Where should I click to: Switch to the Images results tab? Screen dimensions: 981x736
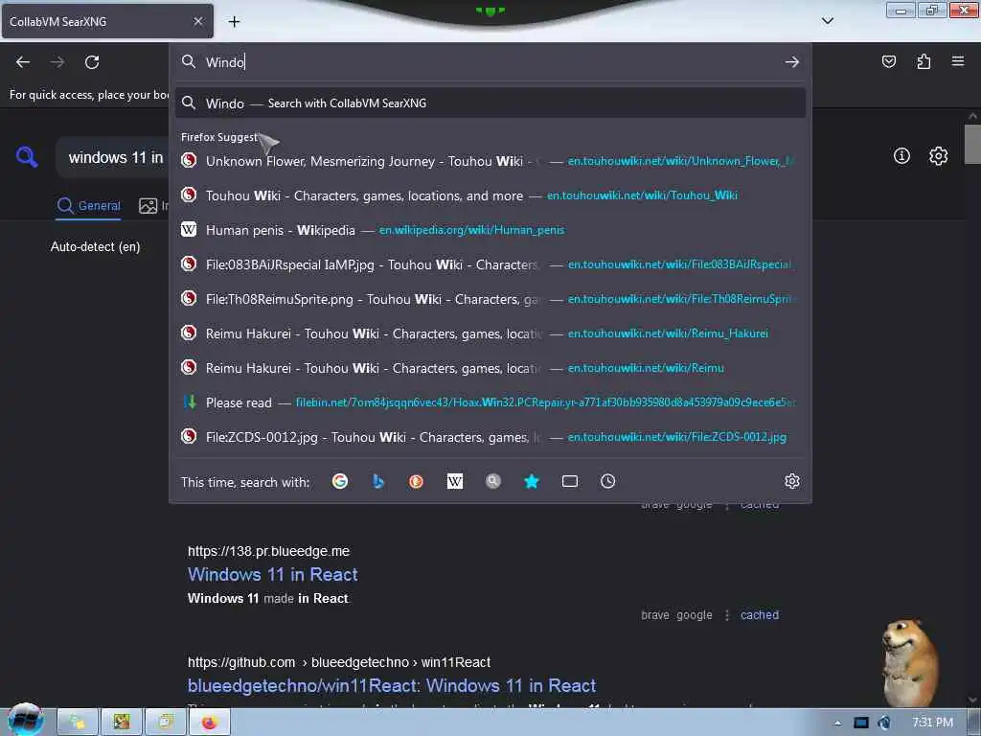[154, 206]
